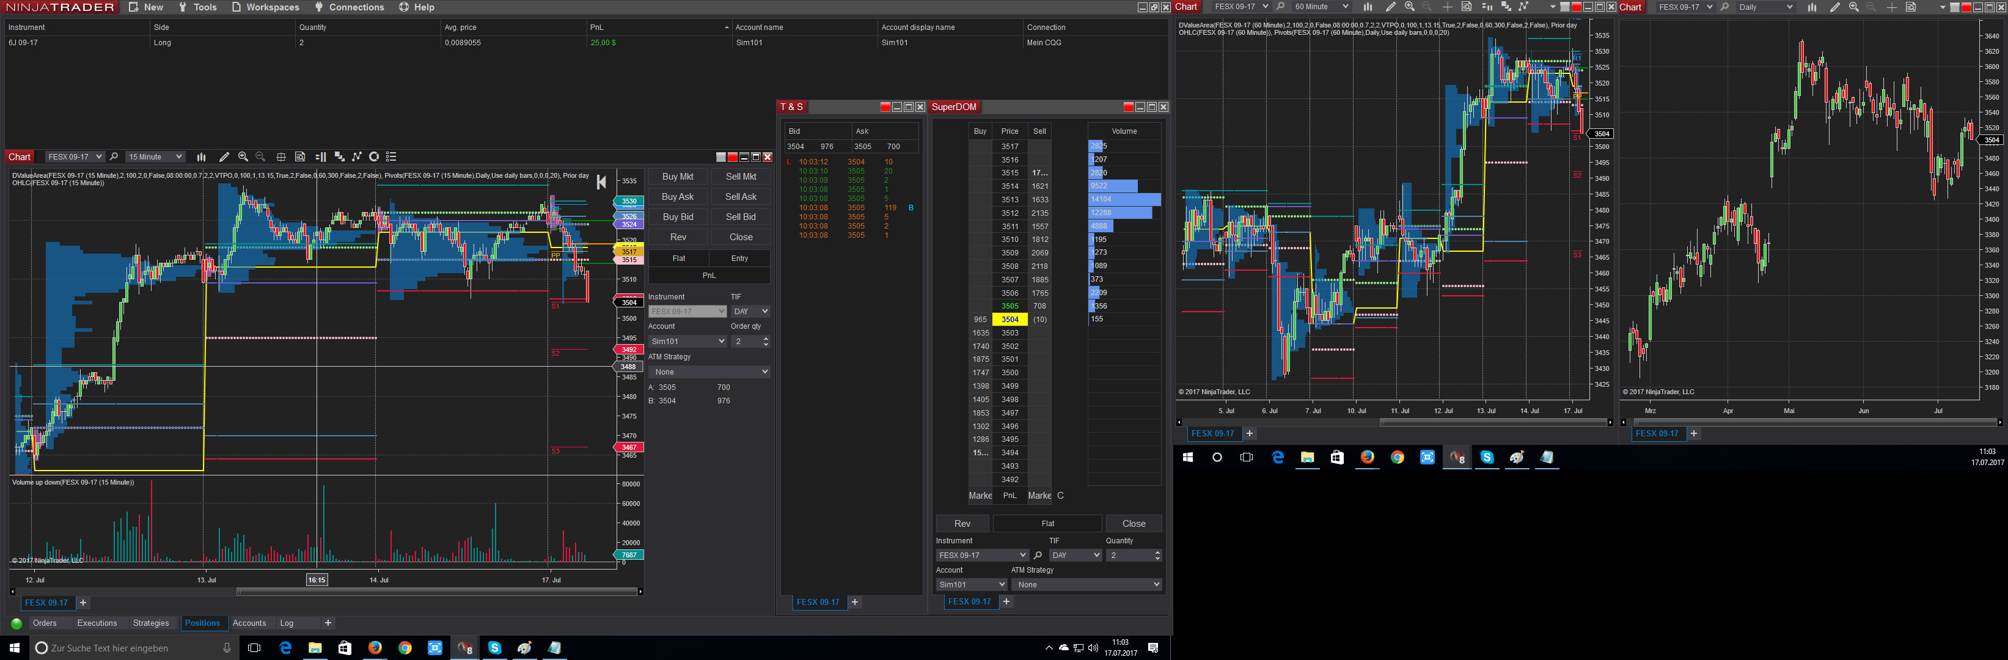Open the Tools menu
This screenshot has width=2008, height=660.
pyautogui.click(x=197, y=7)
